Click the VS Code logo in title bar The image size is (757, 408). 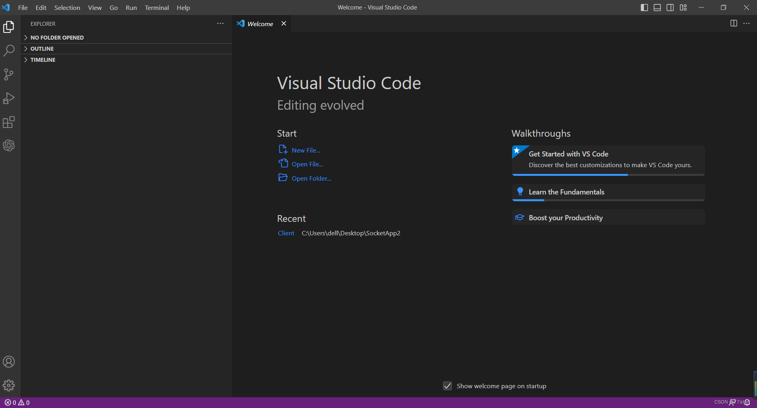coord(6,8)
